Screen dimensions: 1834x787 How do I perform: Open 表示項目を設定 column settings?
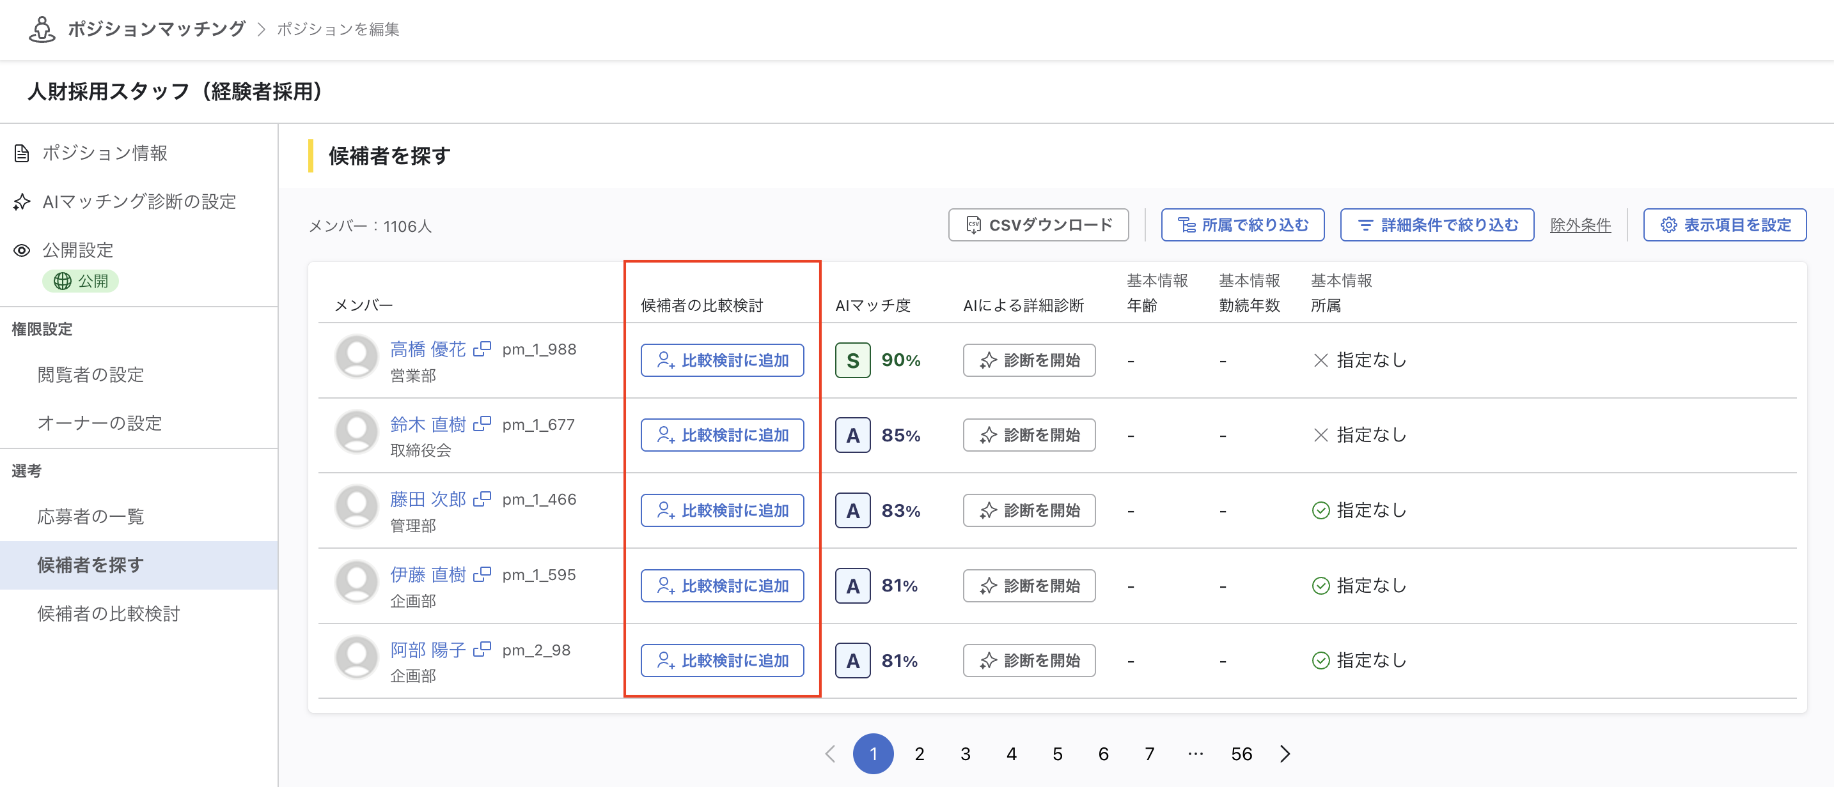1725,225
